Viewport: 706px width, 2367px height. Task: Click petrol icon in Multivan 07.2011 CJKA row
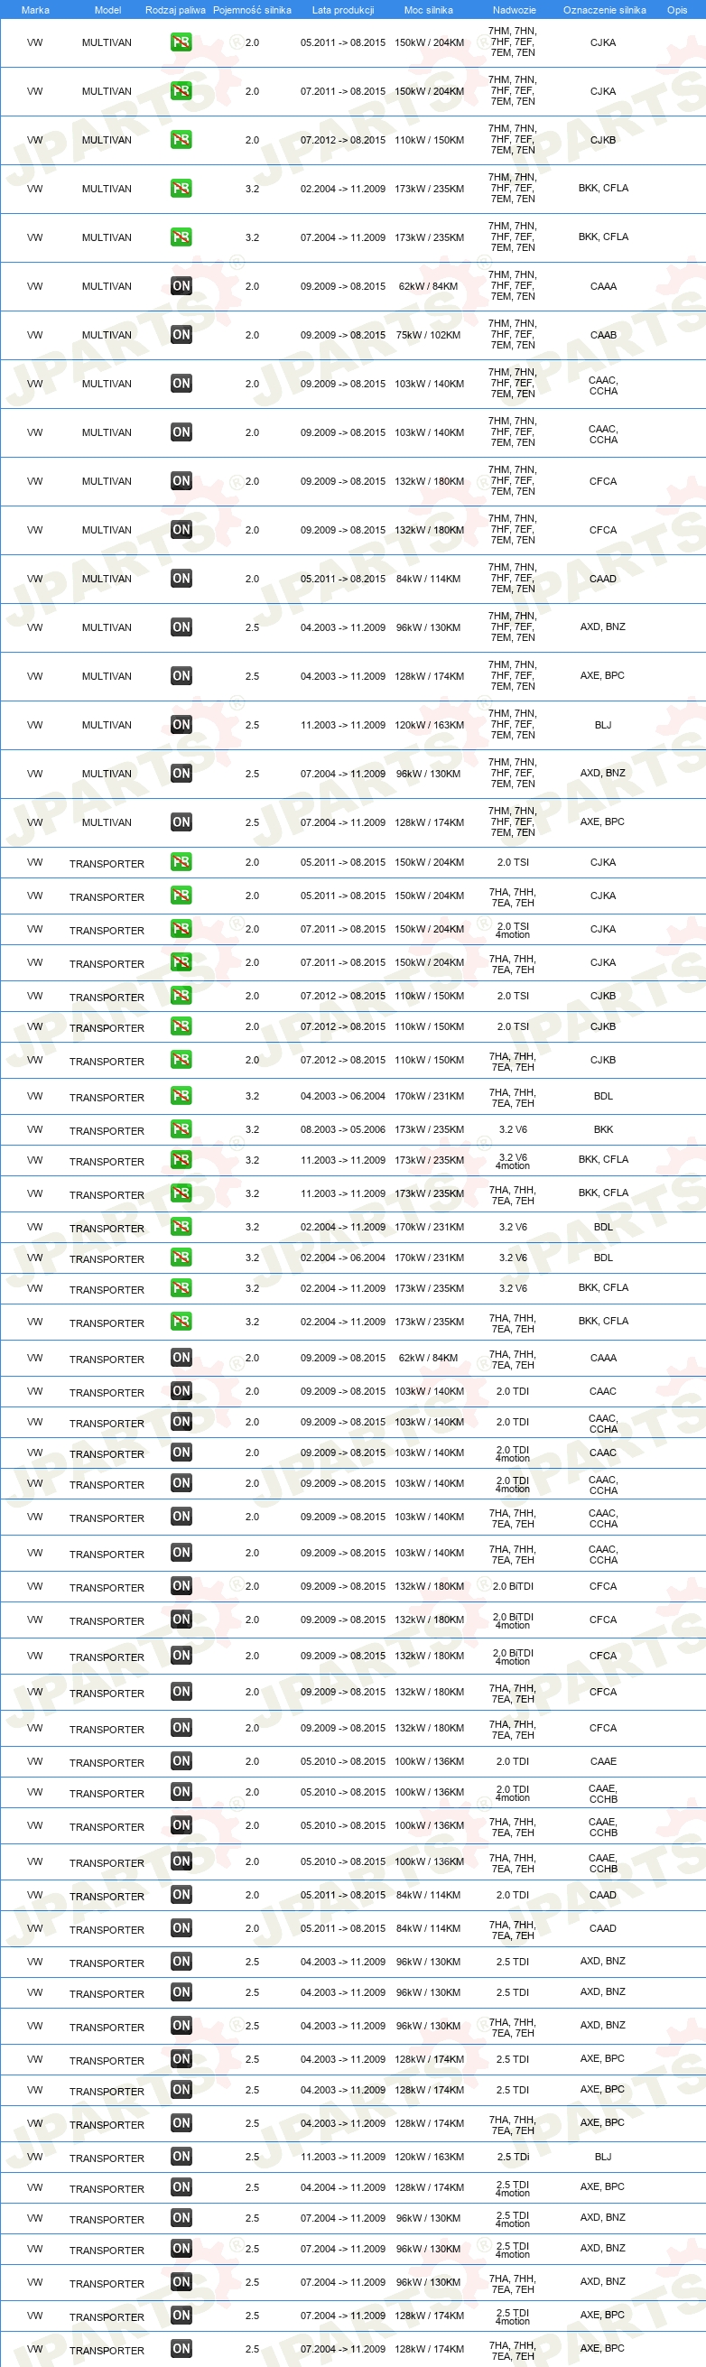[181, 91]
